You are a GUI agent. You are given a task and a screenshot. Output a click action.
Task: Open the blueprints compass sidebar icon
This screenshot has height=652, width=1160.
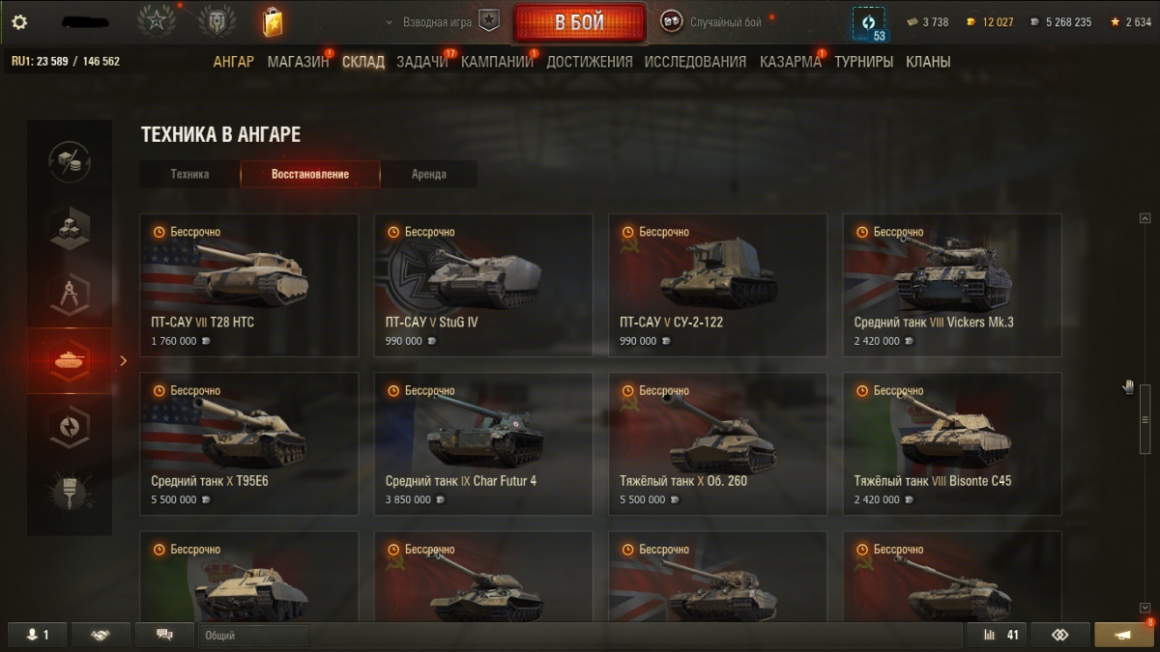70,295
